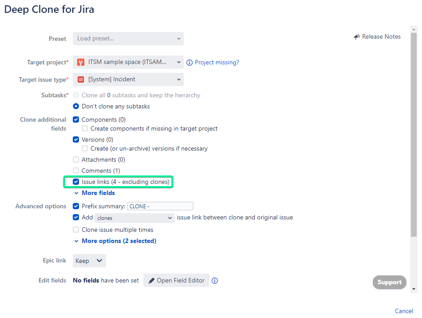
Task: Check the Attachments (0) checkbox
Action: point(76,159)
